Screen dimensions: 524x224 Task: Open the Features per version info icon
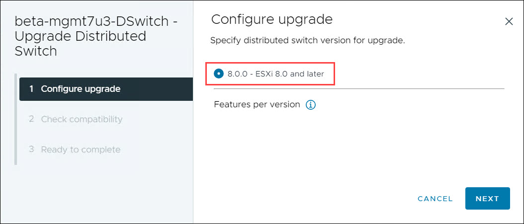point(311,105)
